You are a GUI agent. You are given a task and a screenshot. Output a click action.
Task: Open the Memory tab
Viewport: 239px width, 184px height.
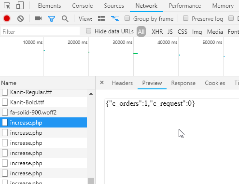(x=223, y=6)
